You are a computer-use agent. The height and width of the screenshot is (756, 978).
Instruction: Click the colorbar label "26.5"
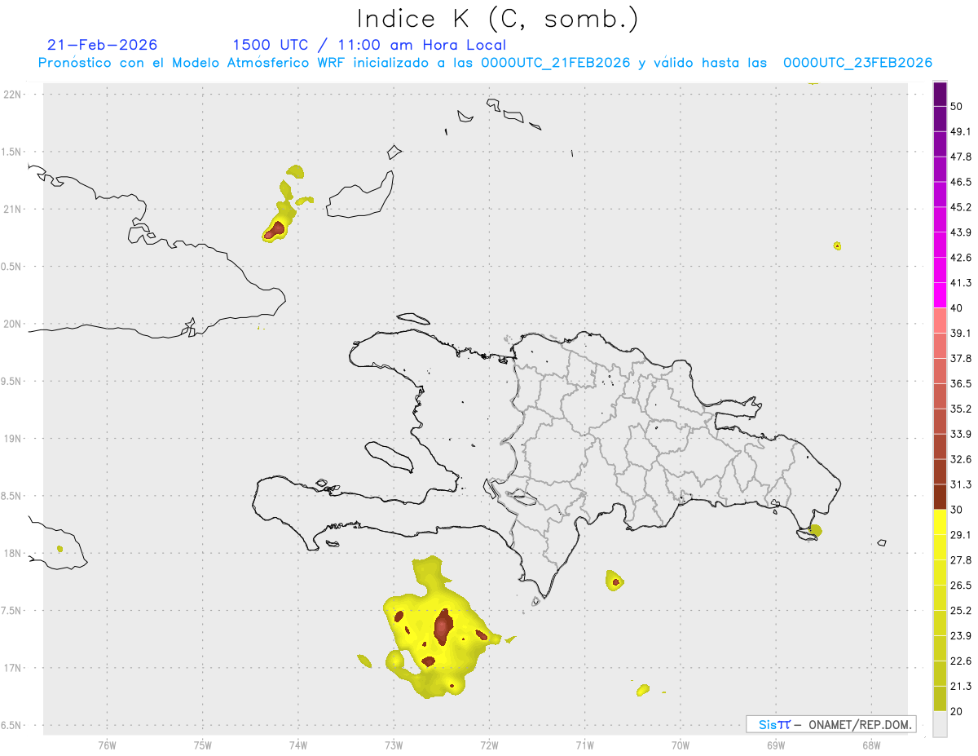click(961, 586)
